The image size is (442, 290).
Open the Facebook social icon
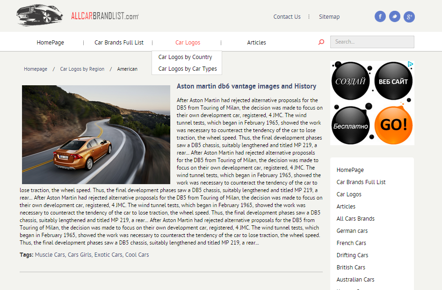380,17
